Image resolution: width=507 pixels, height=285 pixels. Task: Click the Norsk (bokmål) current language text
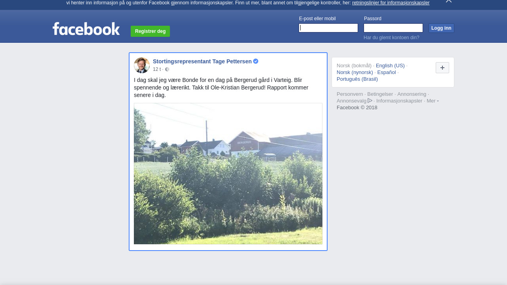tap(354, 66)
